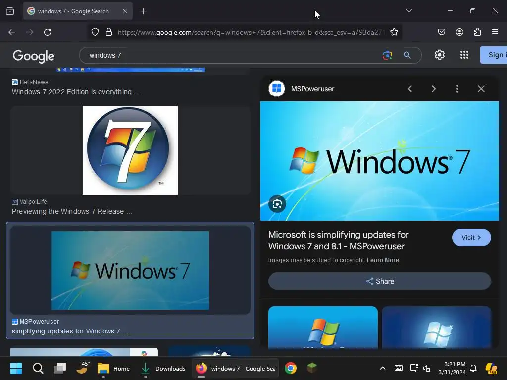The height and width of the screenshot is (380, 507).
Task: Go to Google logo homepage
Action: (34, 56)
